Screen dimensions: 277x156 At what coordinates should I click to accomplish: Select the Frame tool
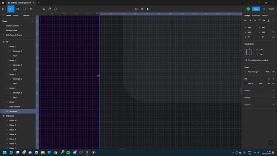(17, 9)
